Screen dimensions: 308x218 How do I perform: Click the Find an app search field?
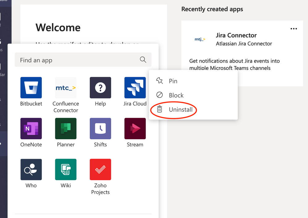coord(77,60)
